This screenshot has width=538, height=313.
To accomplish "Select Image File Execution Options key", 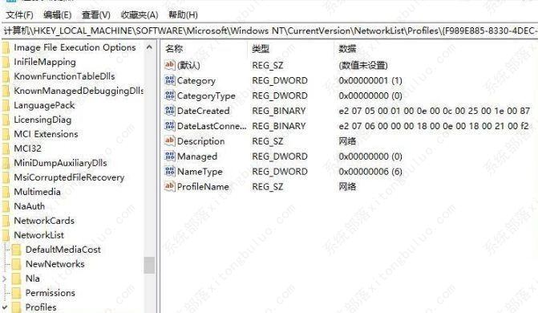I will click(75, 47).
